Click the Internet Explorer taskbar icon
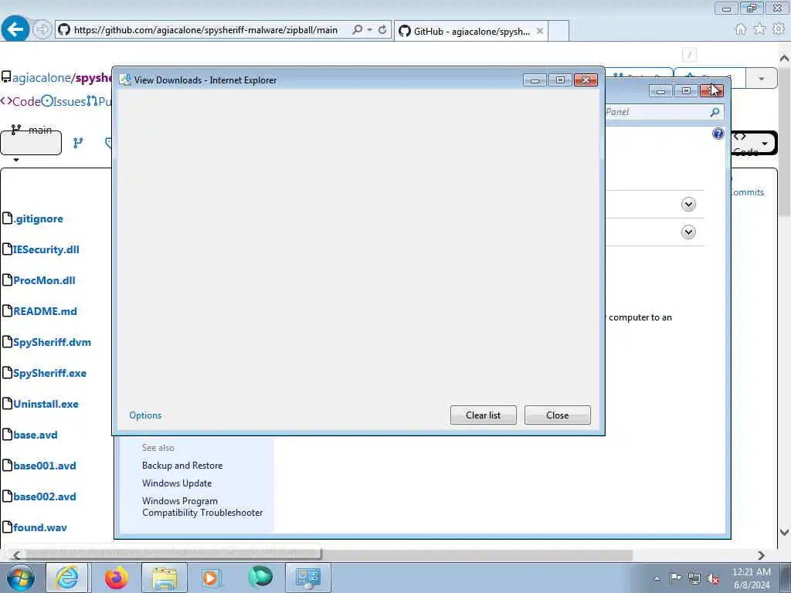This screenshot has height=593, width=791. click(67, 578)
